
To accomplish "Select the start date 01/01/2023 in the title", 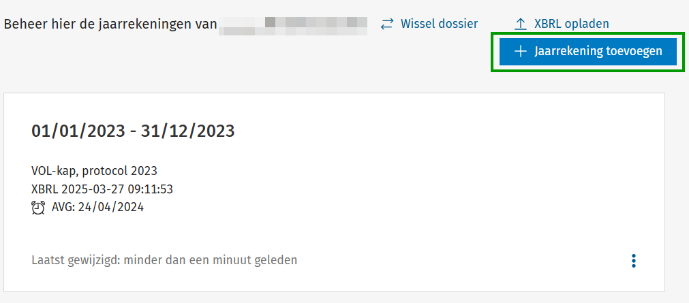I will [x=78, y=131].
